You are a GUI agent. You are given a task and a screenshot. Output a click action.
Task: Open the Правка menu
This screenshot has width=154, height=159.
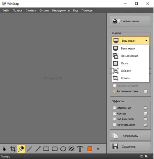click(x=17, y=10)
